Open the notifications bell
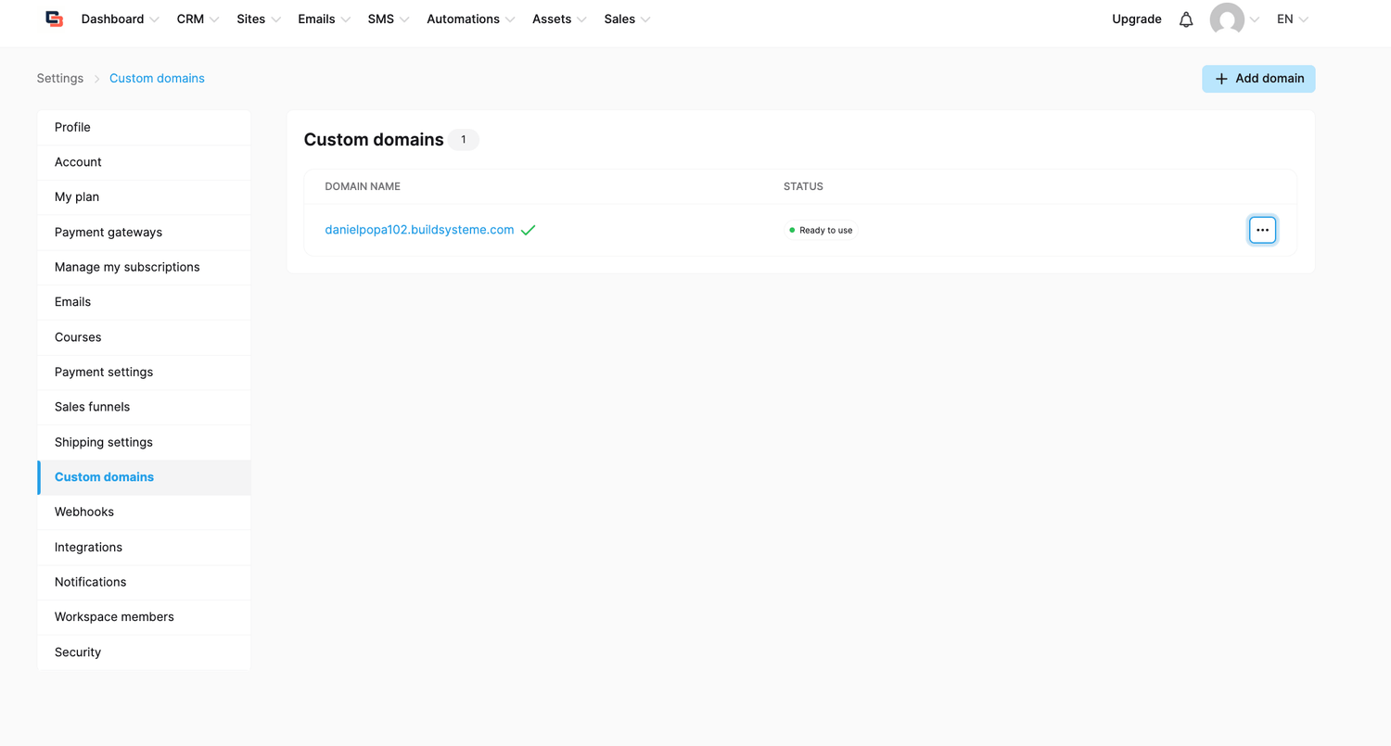The width and height of the screenshot is (1391, 746). [x=1186, y=19]
